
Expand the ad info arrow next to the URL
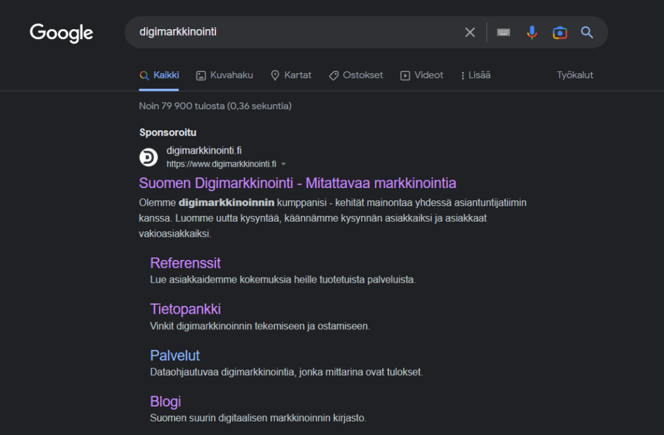[x=283, y=165]
